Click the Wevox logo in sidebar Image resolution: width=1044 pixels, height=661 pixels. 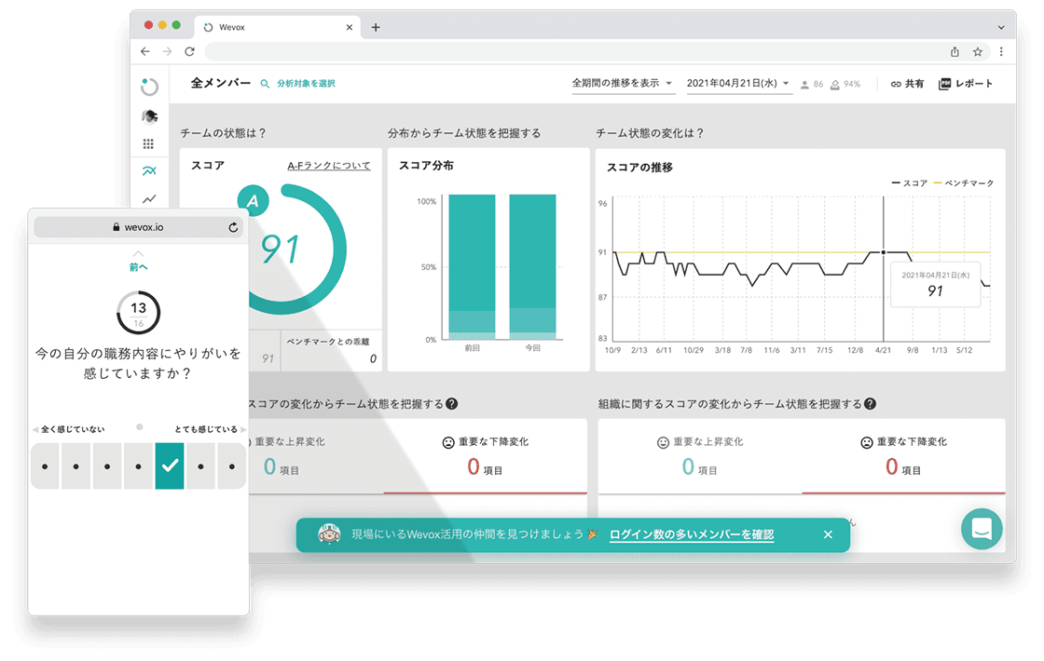149,87
